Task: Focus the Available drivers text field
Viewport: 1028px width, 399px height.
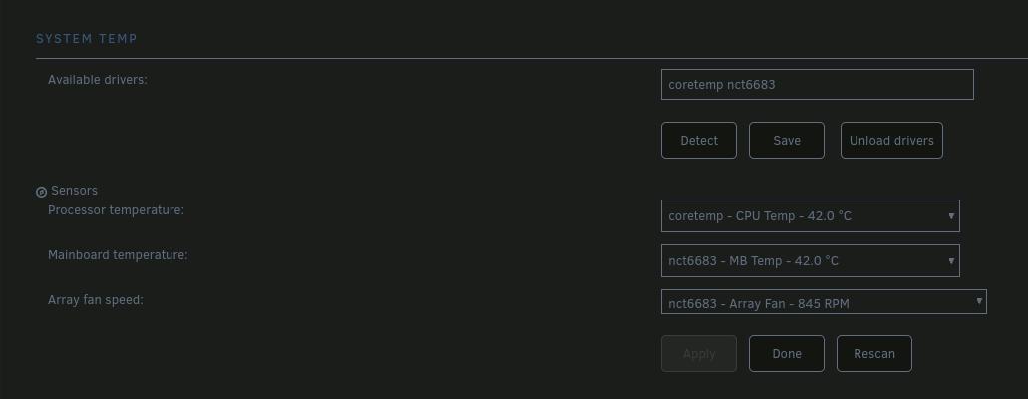Action: coord(817,85)
